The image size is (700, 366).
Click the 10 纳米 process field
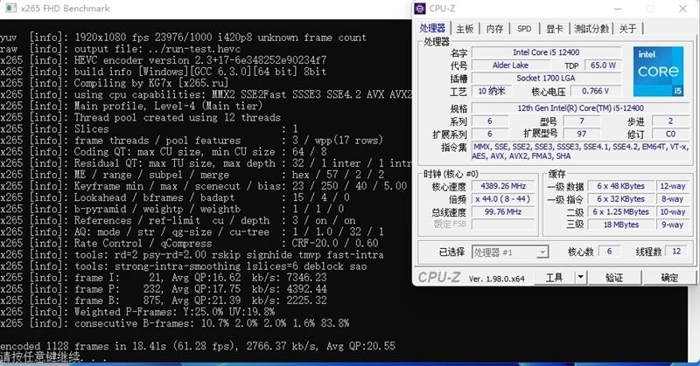click(492, 91)
